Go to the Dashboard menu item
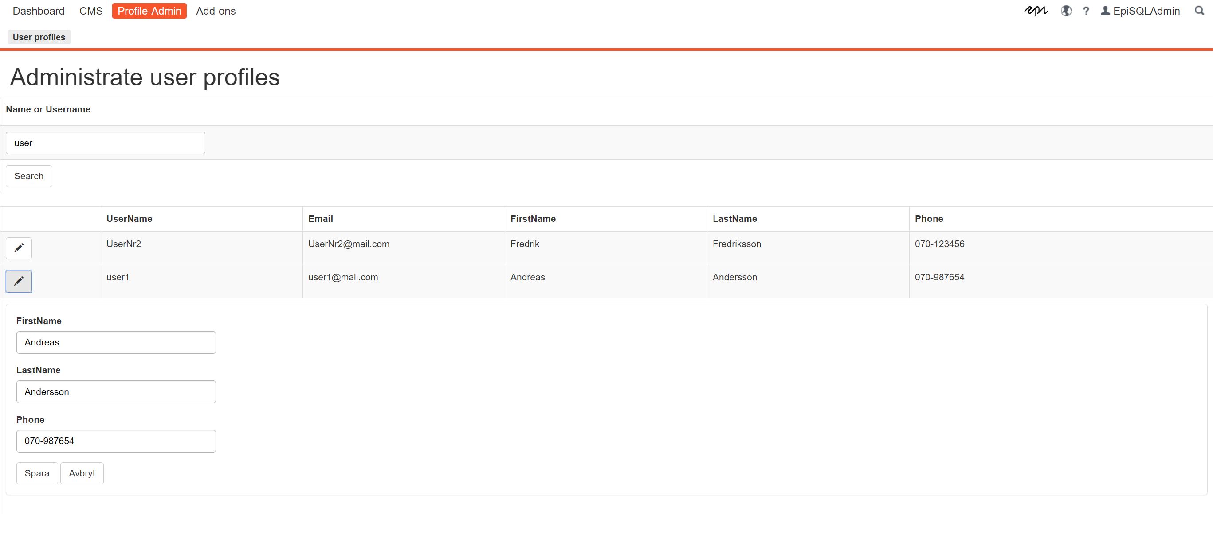The height and width of the screenshot is (542, 1213). (39, 11)
